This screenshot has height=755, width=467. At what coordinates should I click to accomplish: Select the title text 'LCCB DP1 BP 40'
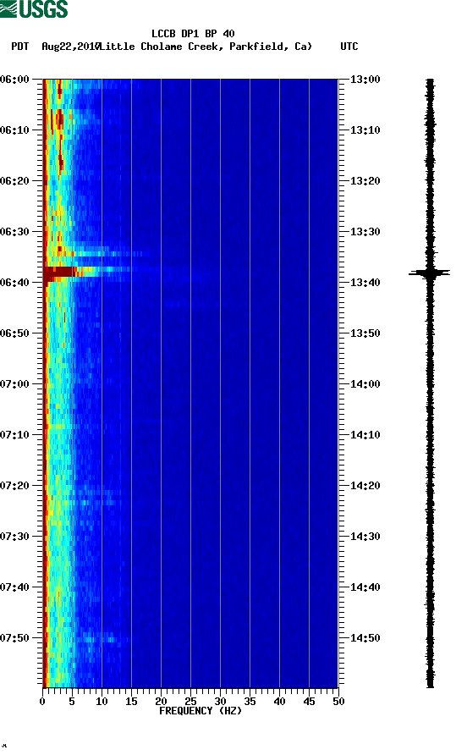click(193, 34)
